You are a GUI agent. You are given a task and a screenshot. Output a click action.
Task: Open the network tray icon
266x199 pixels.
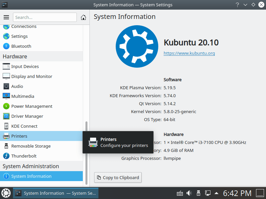pos(207,193)
